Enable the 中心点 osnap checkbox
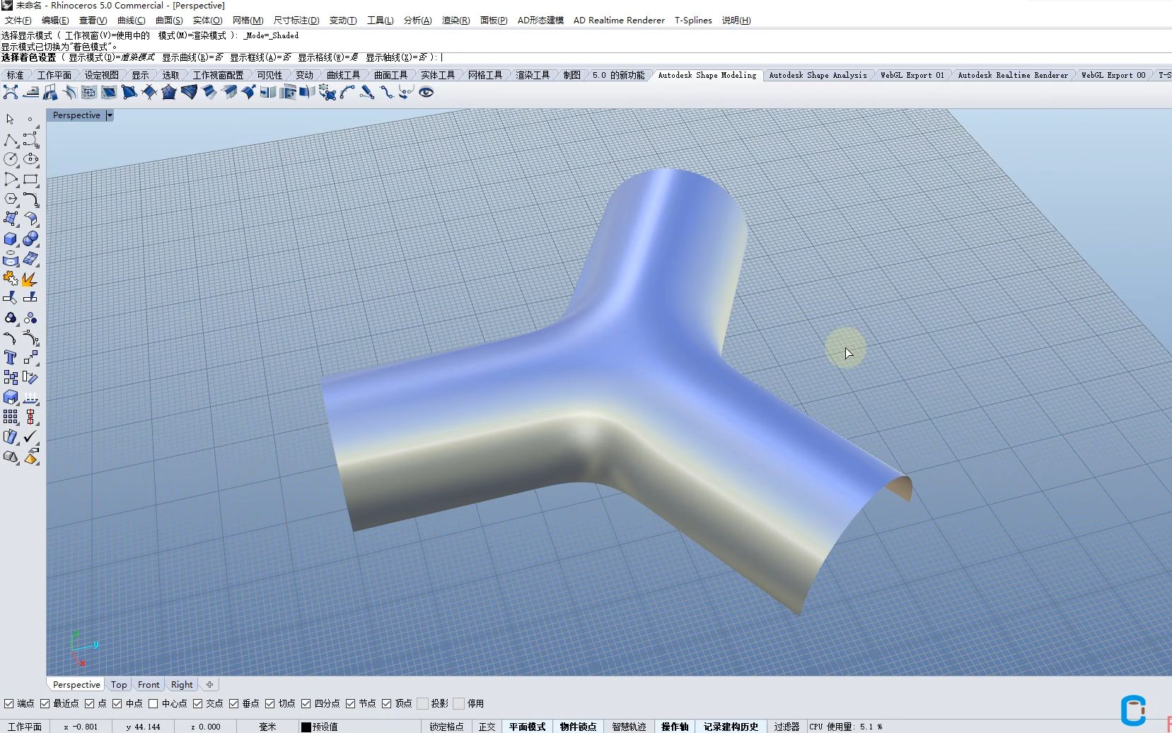The height and width of the screenshot is (733, 1172). [x=153, y=703]
